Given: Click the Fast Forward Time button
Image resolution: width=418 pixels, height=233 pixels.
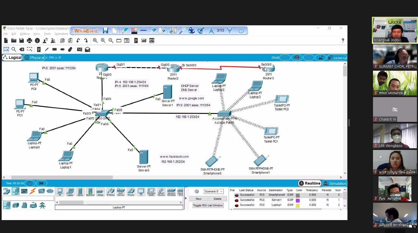Looking at the screenshot, I should point(41,183).
